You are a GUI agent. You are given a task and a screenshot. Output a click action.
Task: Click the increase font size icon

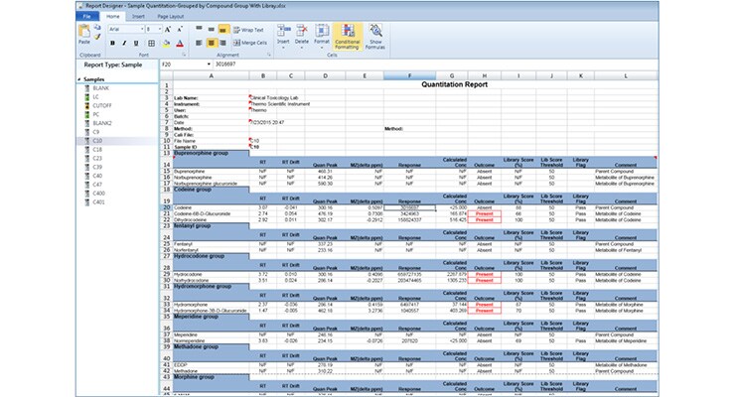pyautogui.click(x=169, y=30)
